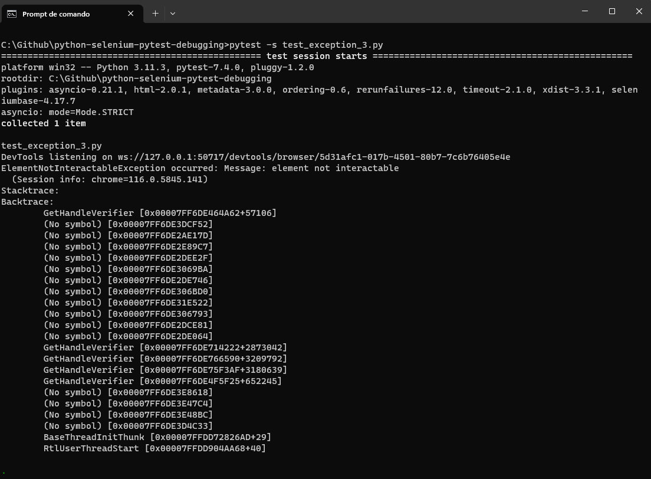Close the terminal window
Viewport: 651px width, 479px height.
[x=639, y=11]
